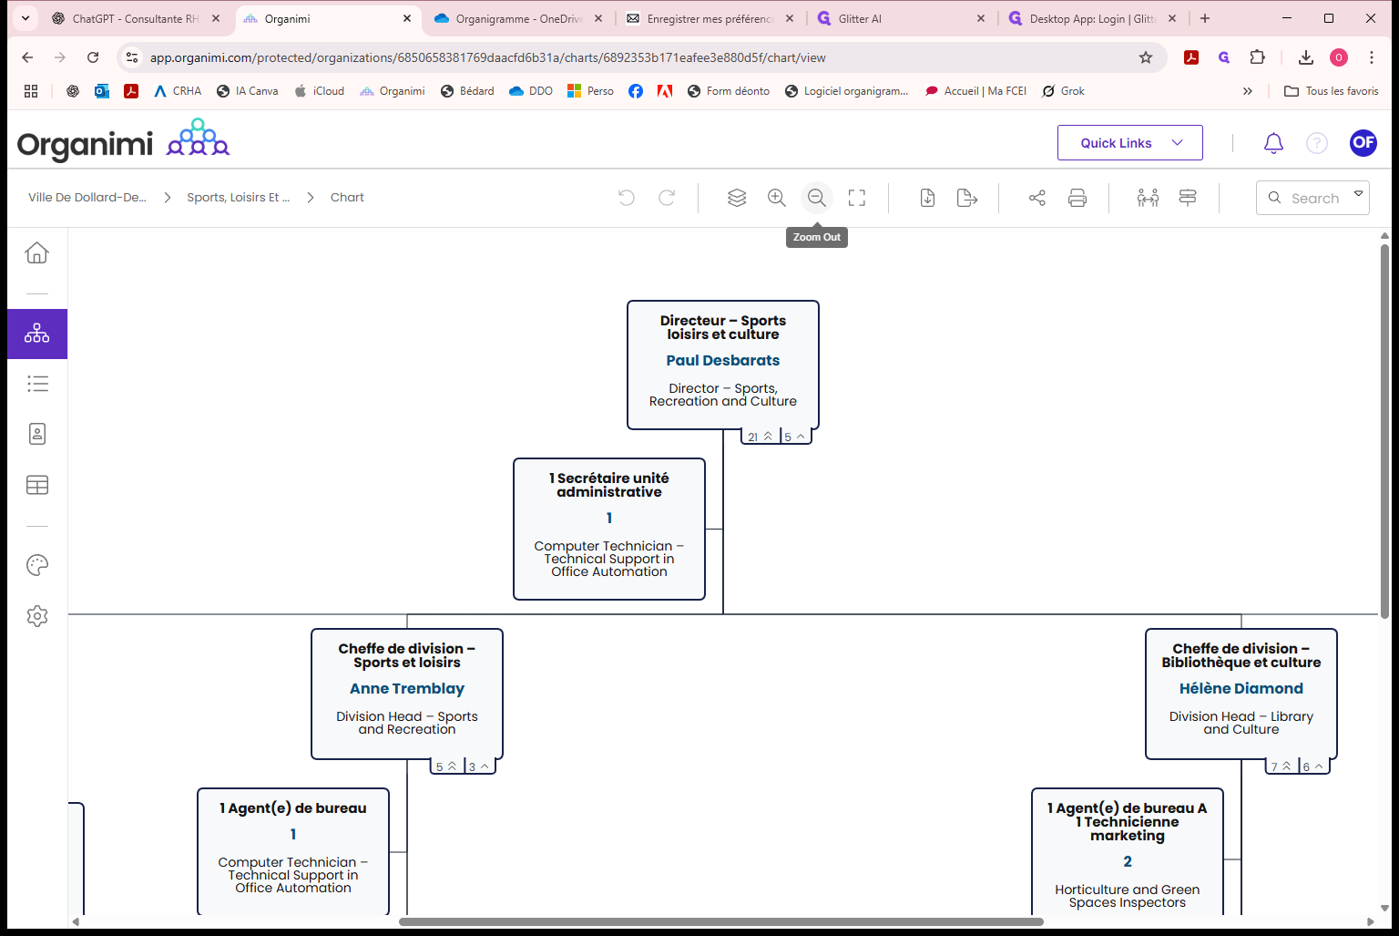1399x936 pixels.
Task: Open the table view sidebar icon
Action: pyautogui.click(x=37, y=485)
